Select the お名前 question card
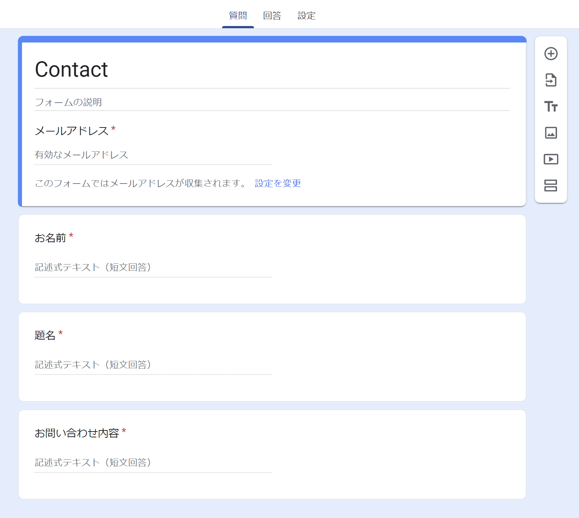Screen dimensions: 579x518 (272, 259)
